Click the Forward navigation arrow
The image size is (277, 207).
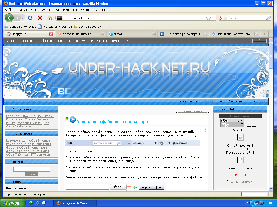[17, 18]
